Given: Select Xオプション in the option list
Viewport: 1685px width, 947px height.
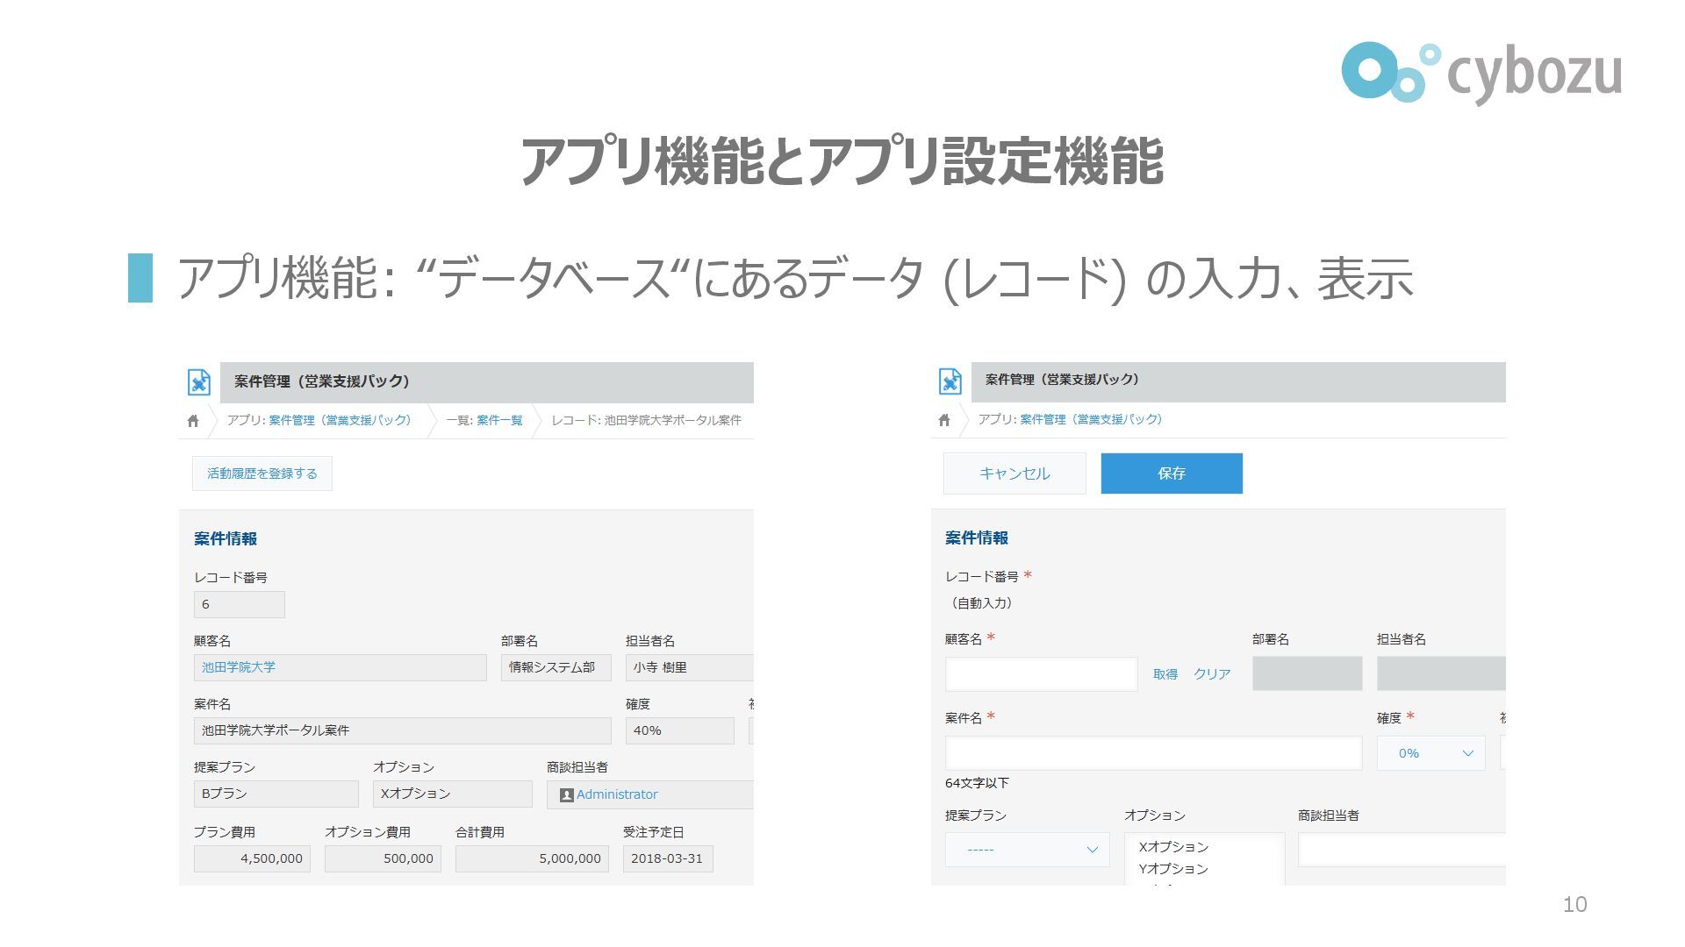Looking at the screenshot, I should (x=1173, y=847).
